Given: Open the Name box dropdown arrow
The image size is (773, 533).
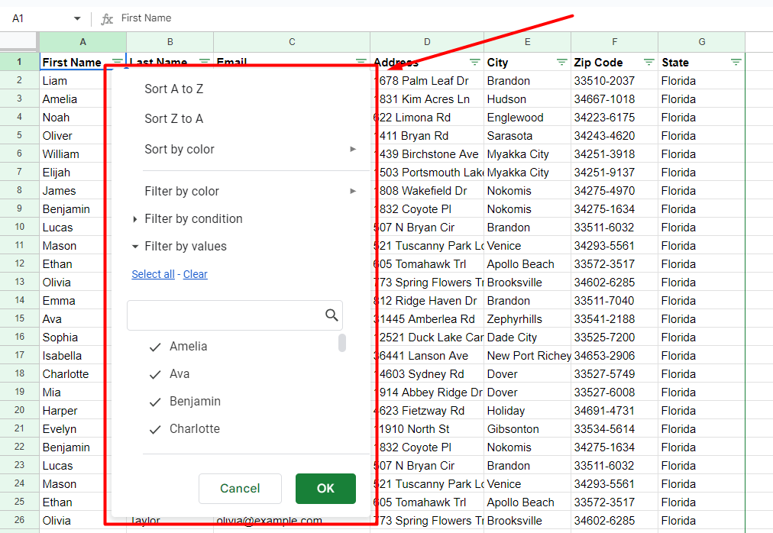Looking at the screenshot, I should click(x=77, y=19).
